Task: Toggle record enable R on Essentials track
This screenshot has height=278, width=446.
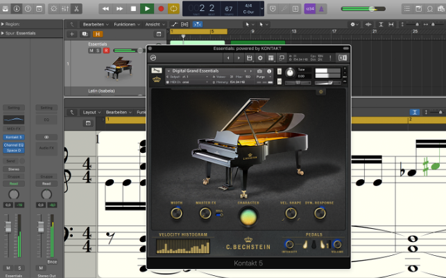Action: click(x=106, y=50)
